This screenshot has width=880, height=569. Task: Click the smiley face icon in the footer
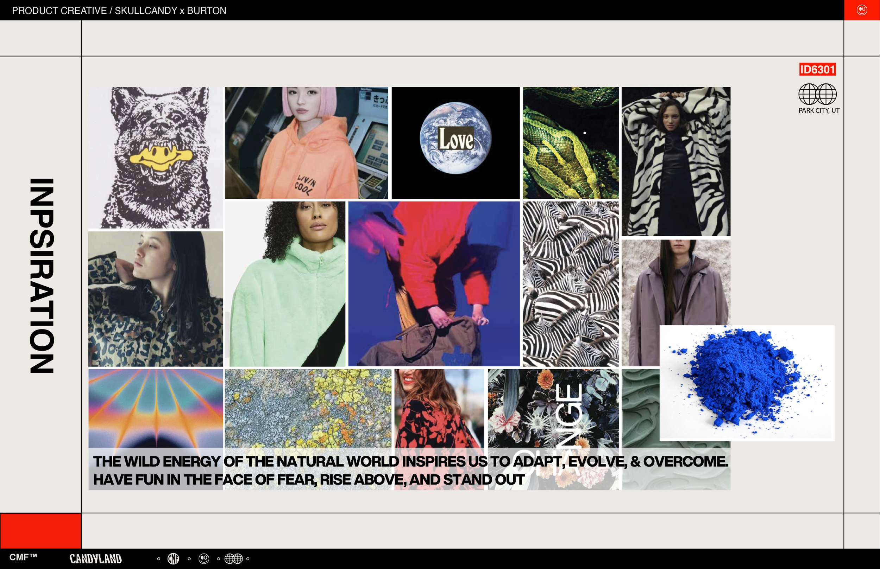click(204, 558)
